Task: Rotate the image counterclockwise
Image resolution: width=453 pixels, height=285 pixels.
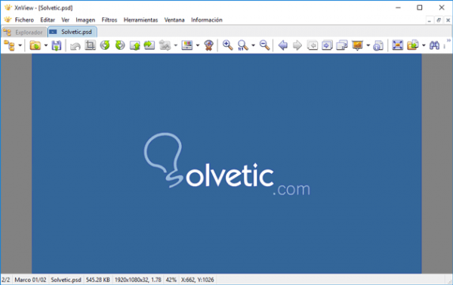Action: pos(105,45)
